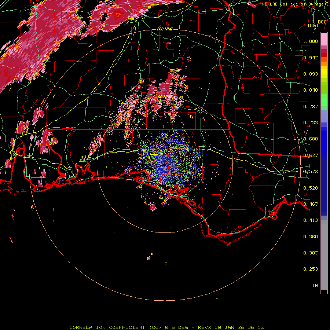Click the 0.733 scale value

(x=311, y=123)
